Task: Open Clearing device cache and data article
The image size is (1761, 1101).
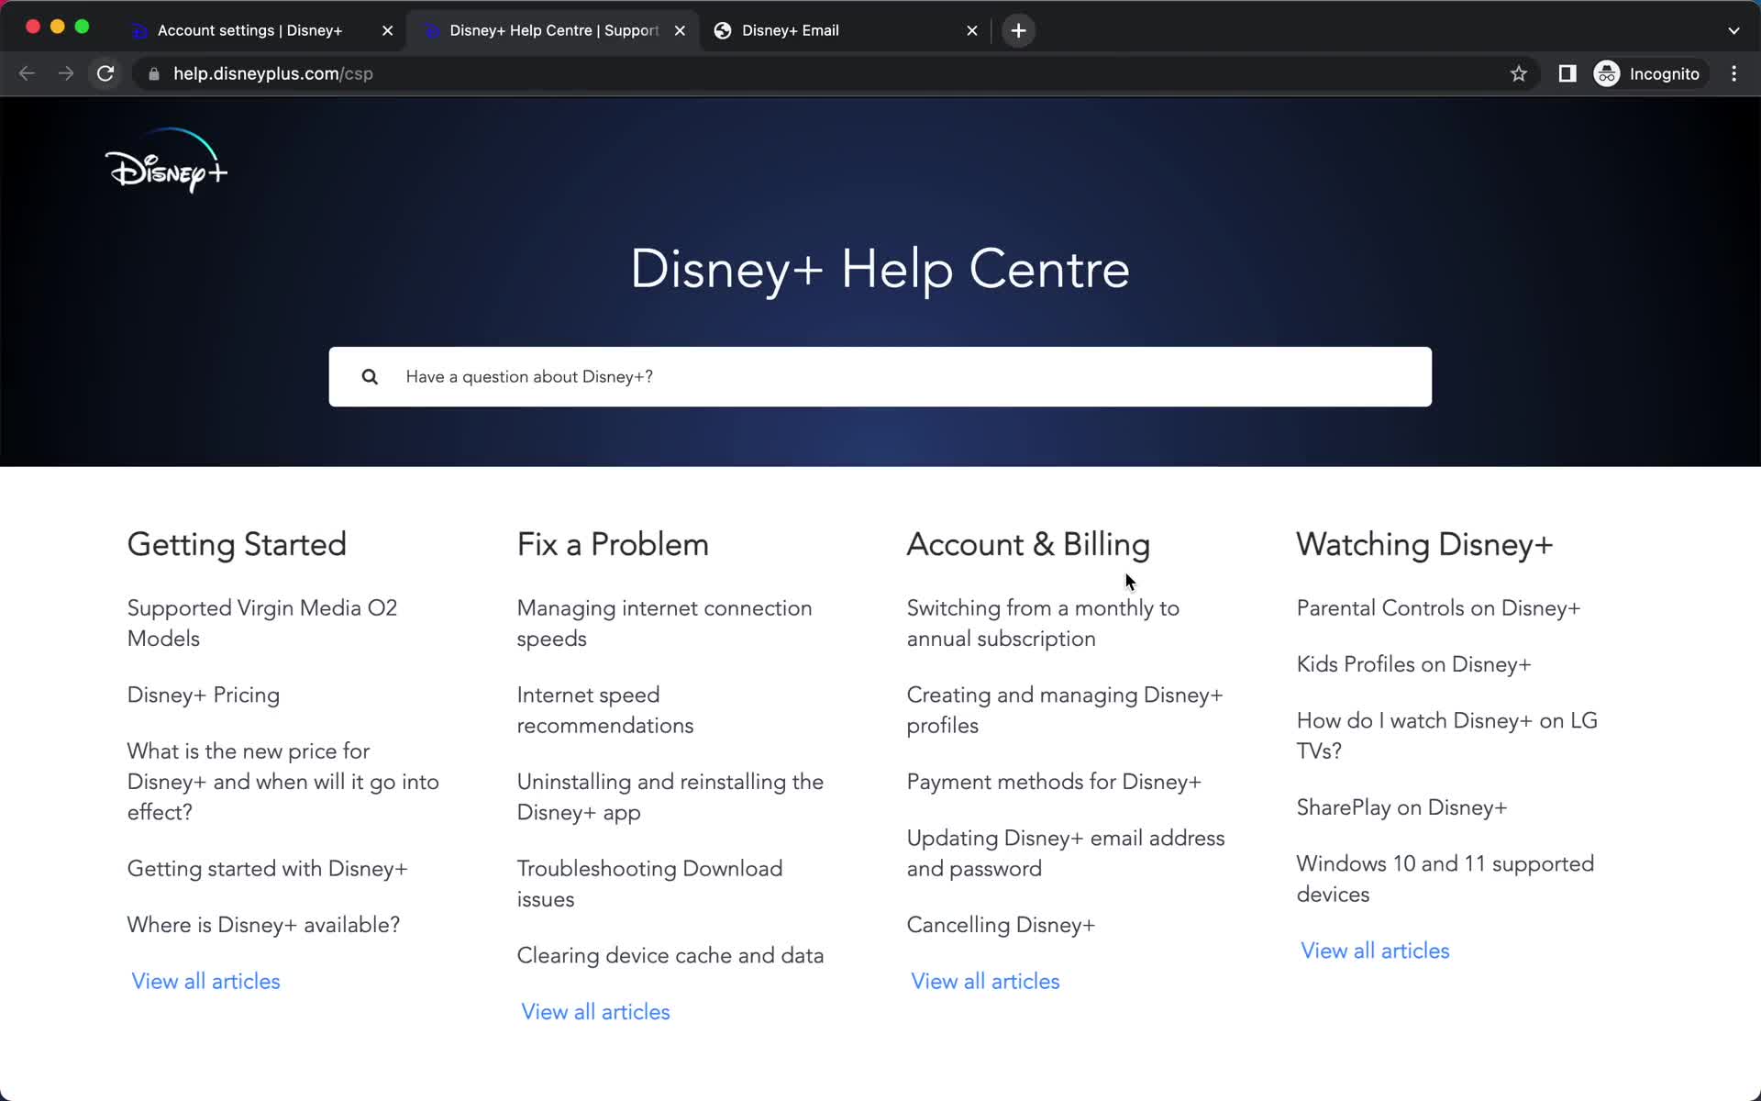Action: [x=670, y=955]
